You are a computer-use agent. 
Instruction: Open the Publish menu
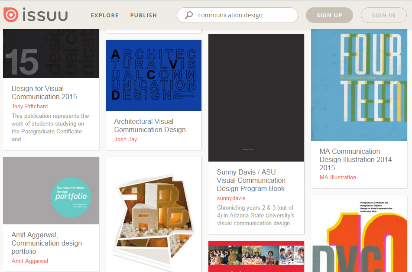(x=143, y=15)
